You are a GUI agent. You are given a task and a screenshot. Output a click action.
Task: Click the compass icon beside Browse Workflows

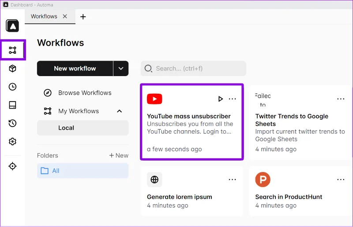click(x=48, y=93)
